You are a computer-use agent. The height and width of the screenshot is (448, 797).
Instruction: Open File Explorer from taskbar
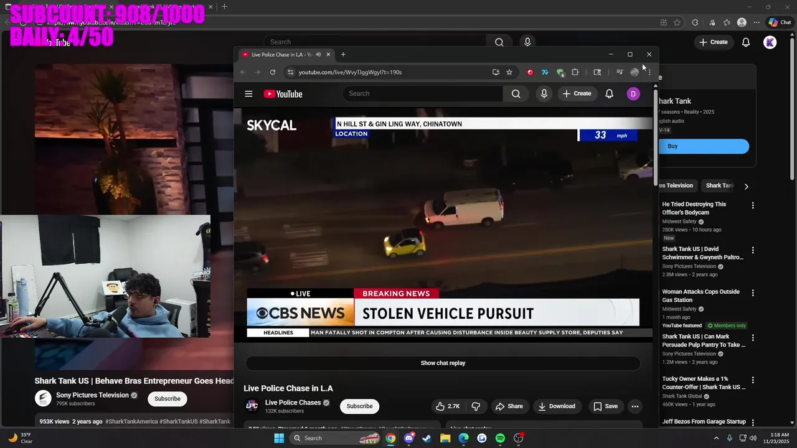pos(445,438)
